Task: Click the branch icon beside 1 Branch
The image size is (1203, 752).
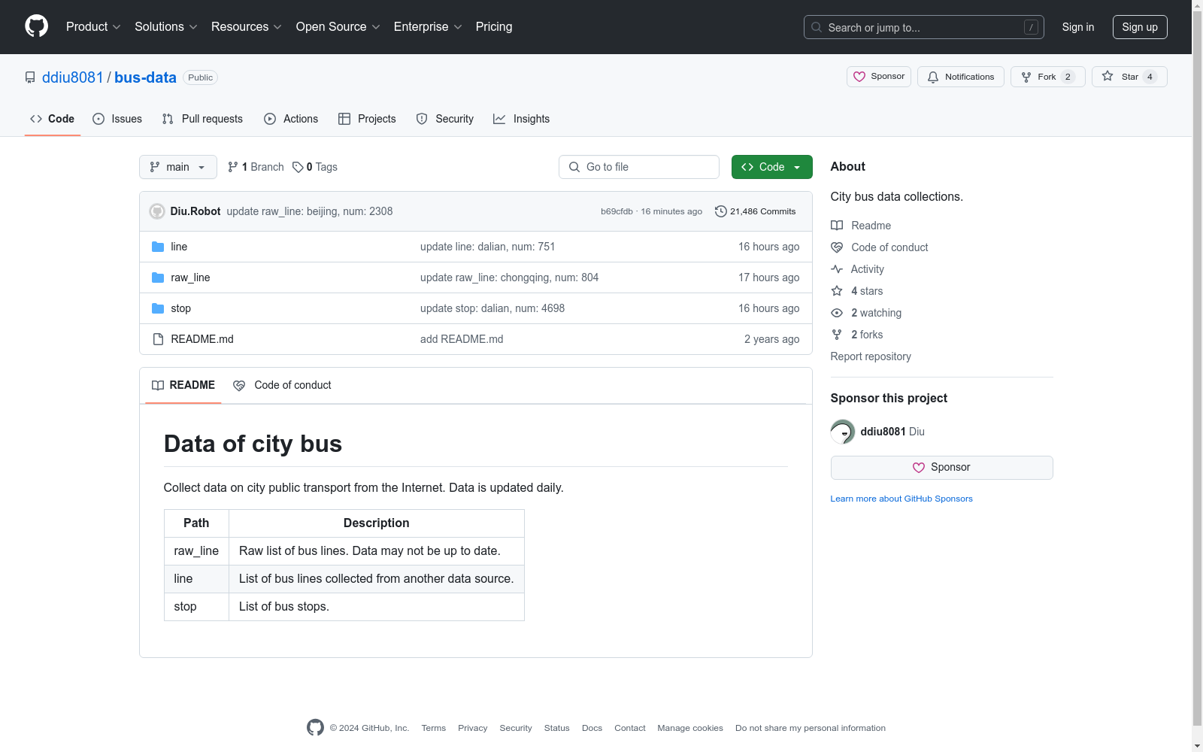Action: point(233,167)
